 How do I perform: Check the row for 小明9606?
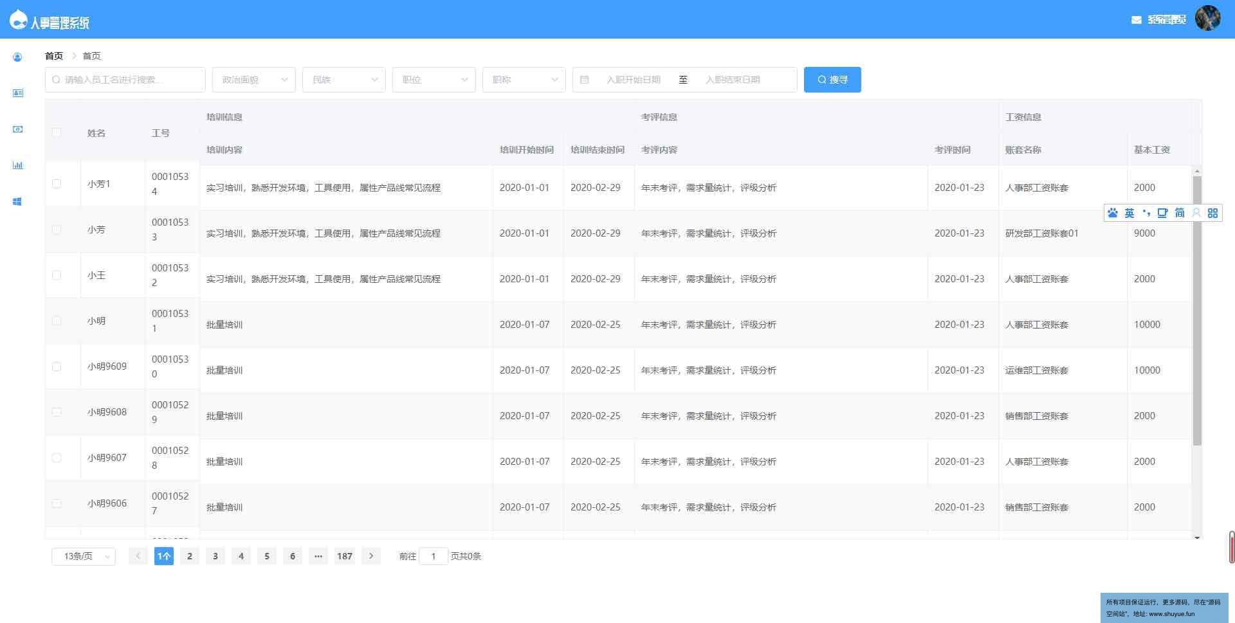click(57, 503)
